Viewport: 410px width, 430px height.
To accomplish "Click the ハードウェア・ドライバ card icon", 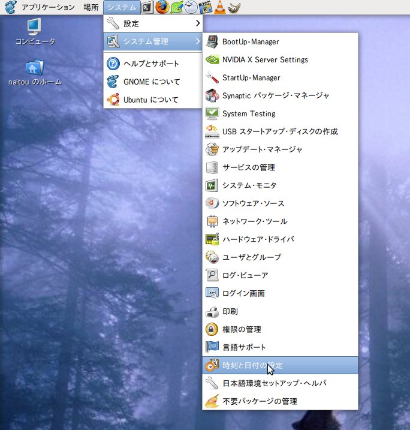I will [212, 239].
